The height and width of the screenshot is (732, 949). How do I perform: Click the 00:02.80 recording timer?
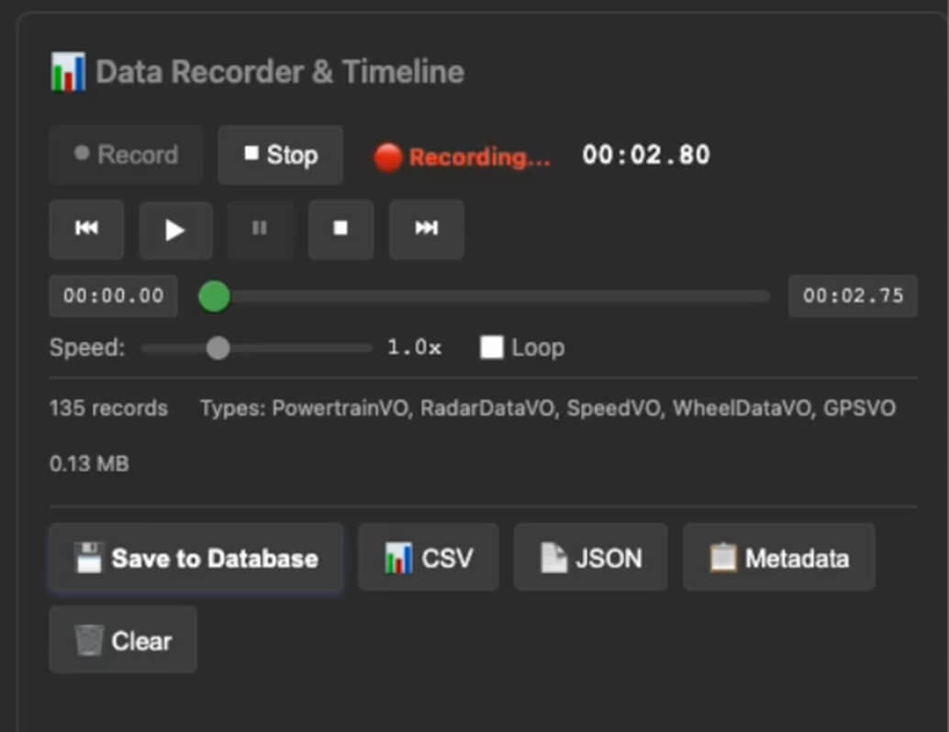(646, 155)
